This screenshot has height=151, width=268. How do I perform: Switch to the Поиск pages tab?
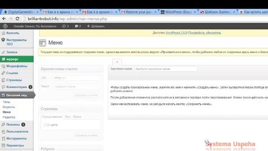pyautogui.click(x=77, y=117)
